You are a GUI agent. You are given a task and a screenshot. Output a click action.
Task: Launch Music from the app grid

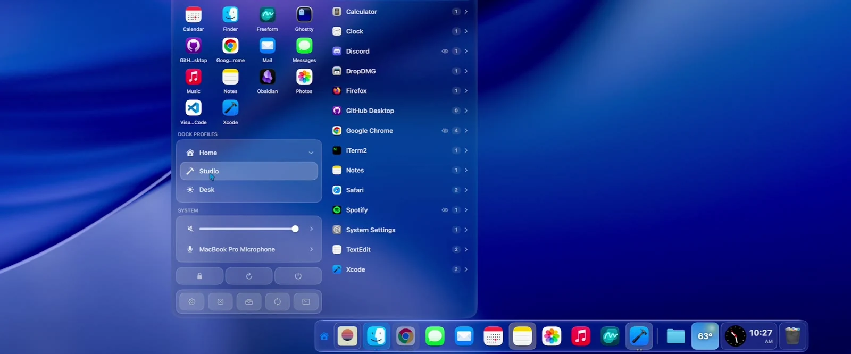click(x=193, y=77)
